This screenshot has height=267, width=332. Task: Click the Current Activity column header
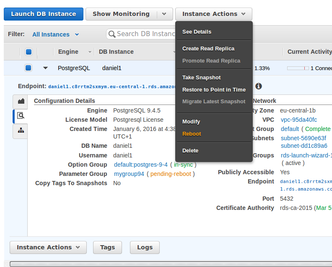(309, 52)
